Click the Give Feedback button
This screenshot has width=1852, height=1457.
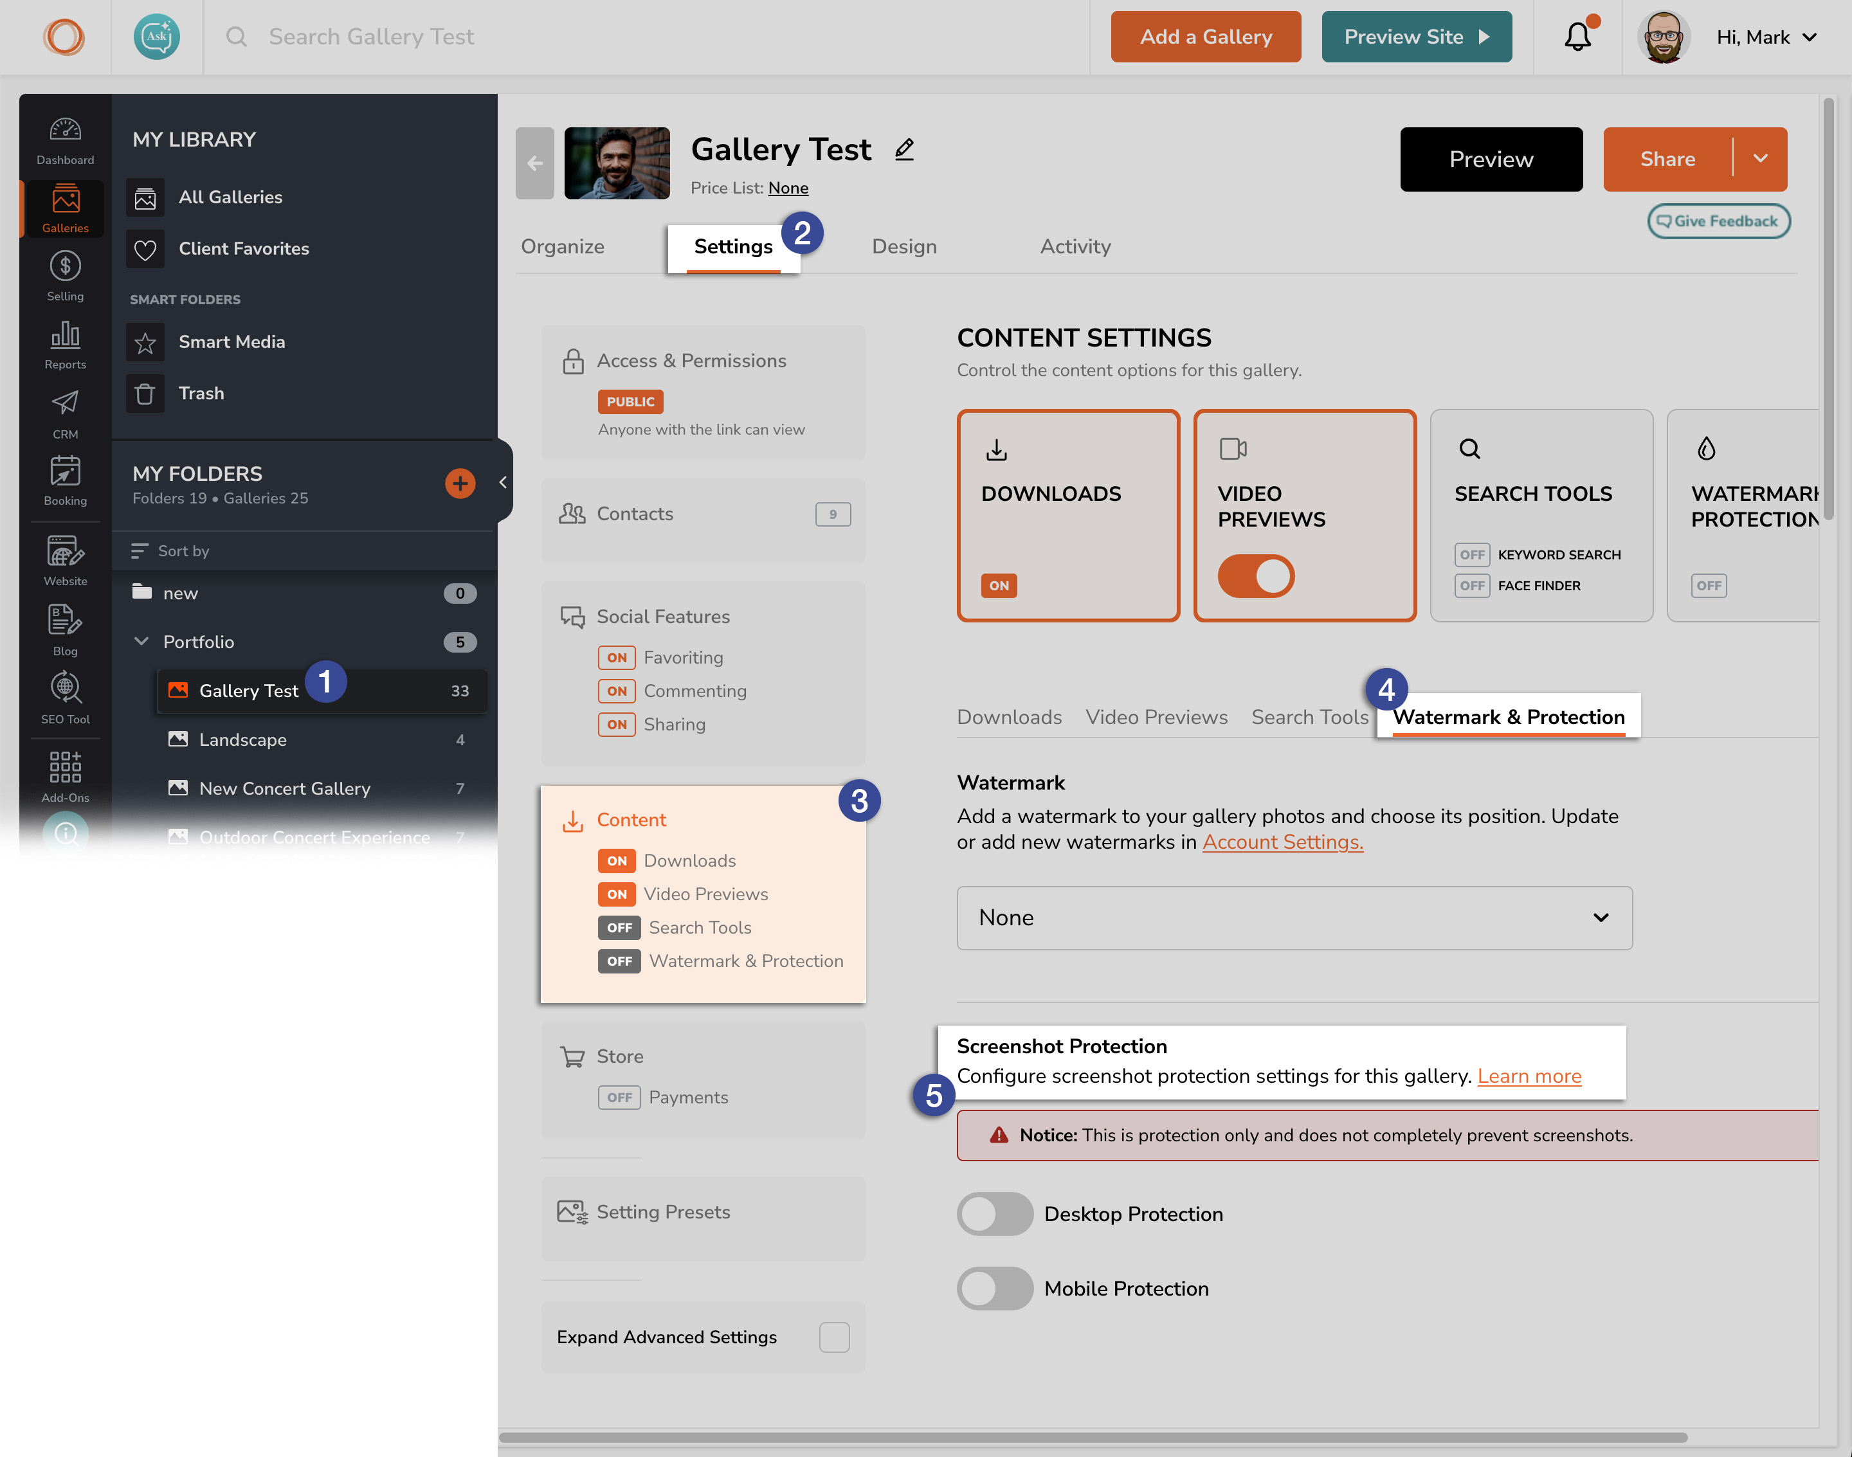(x=1718, y=222)
